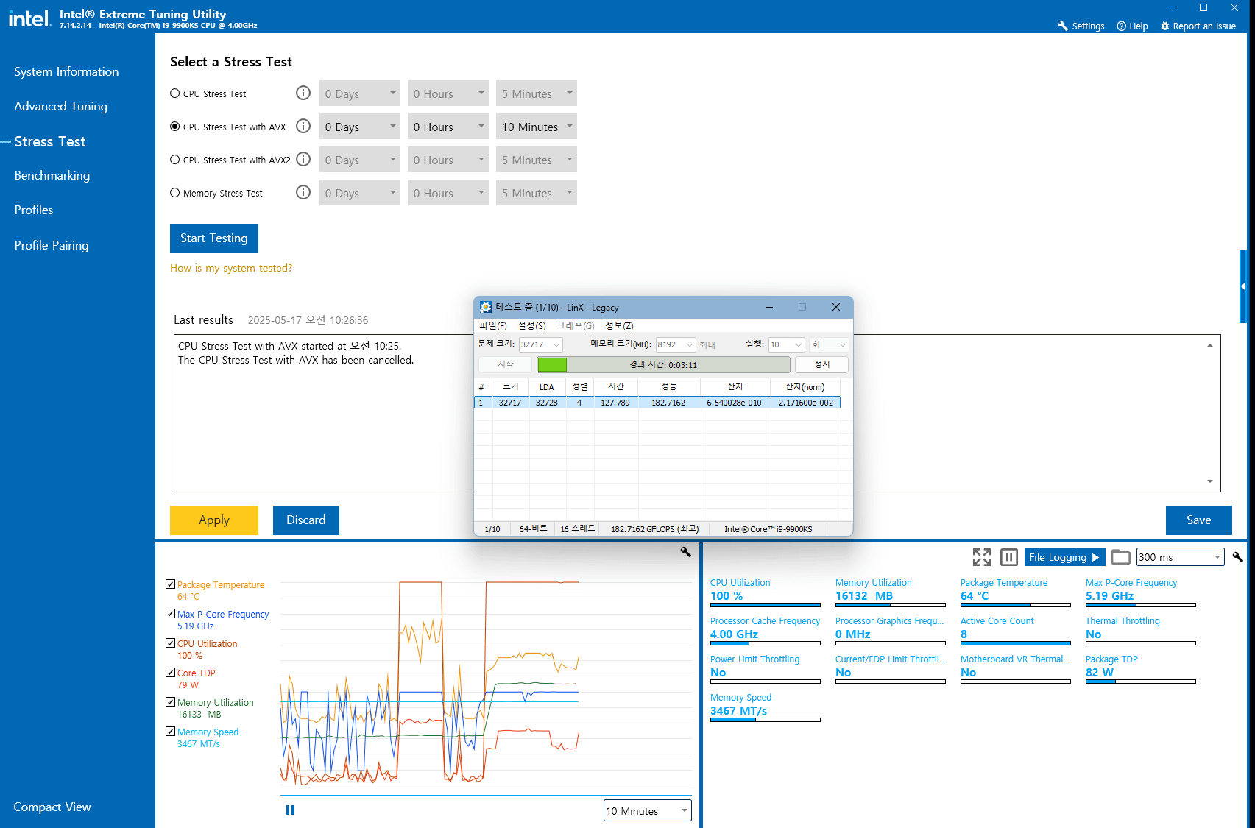Select CPU Stress Test with AVX
The width and height of the screenshot is (1255, 828).
(175, 127)
